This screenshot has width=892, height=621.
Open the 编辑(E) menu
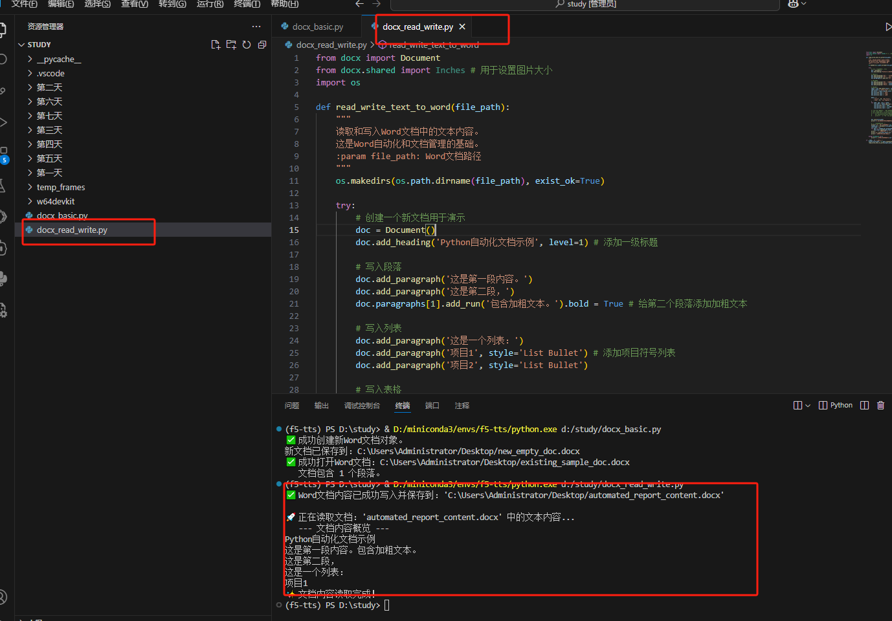pyautogui.click(x=61, y=4)
